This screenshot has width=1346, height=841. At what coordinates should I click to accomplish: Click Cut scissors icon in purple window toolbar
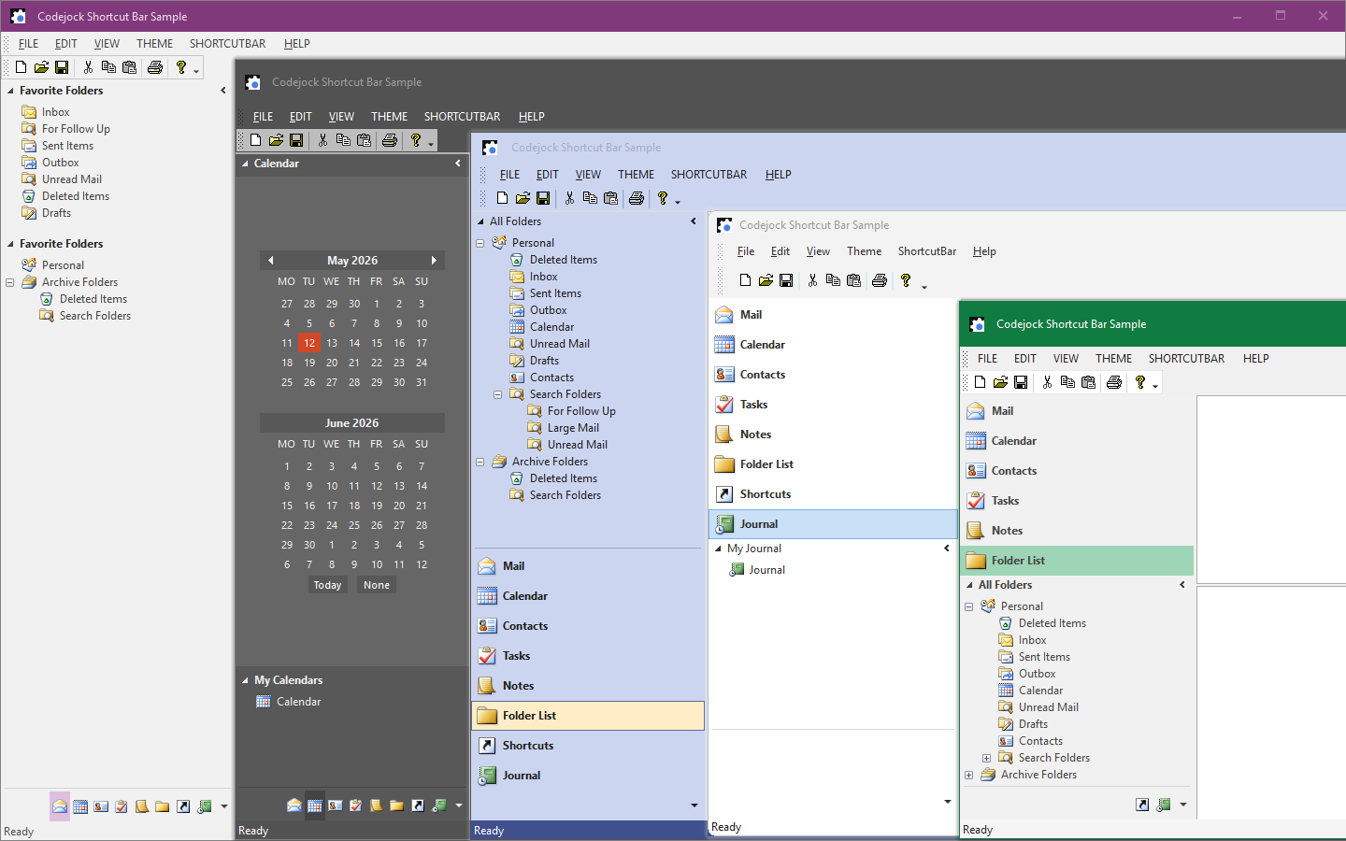[88, 67]
